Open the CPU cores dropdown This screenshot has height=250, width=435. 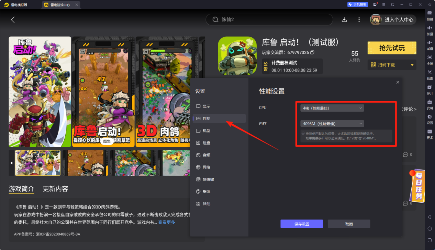(332, 108)
